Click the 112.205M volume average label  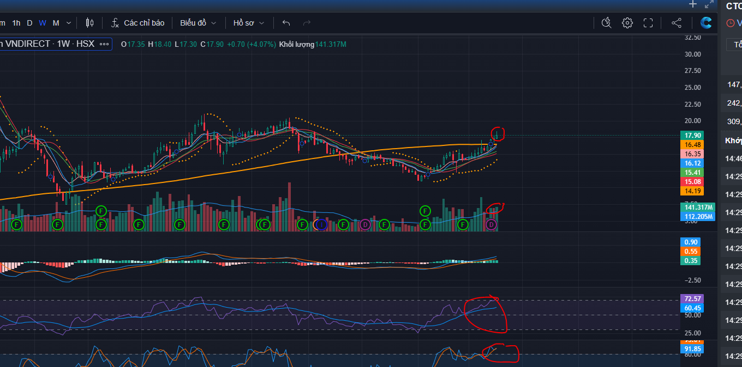(699, 217)
